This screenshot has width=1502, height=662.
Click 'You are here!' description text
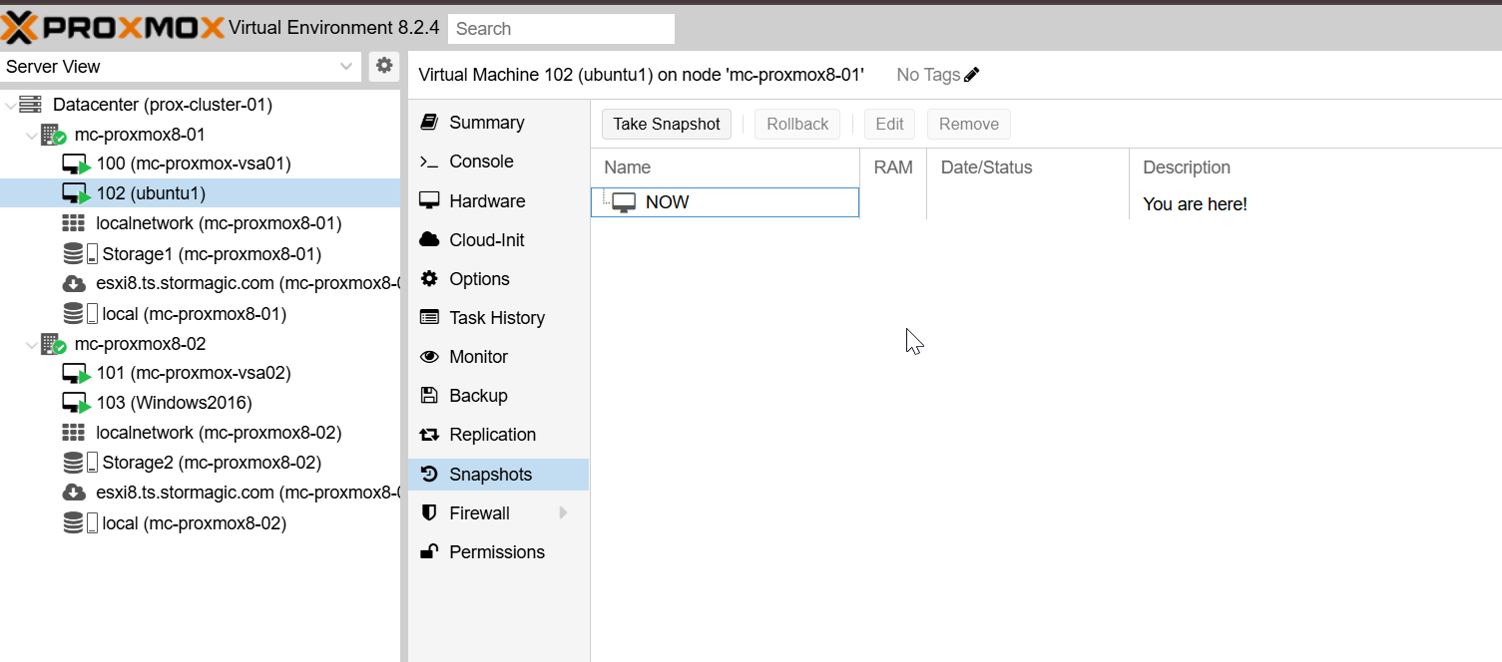(x=1195, y=204)
